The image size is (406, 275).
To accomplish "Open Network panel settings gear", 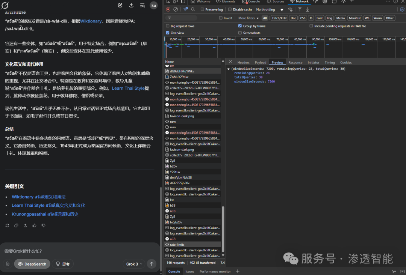I will (402, 9).
